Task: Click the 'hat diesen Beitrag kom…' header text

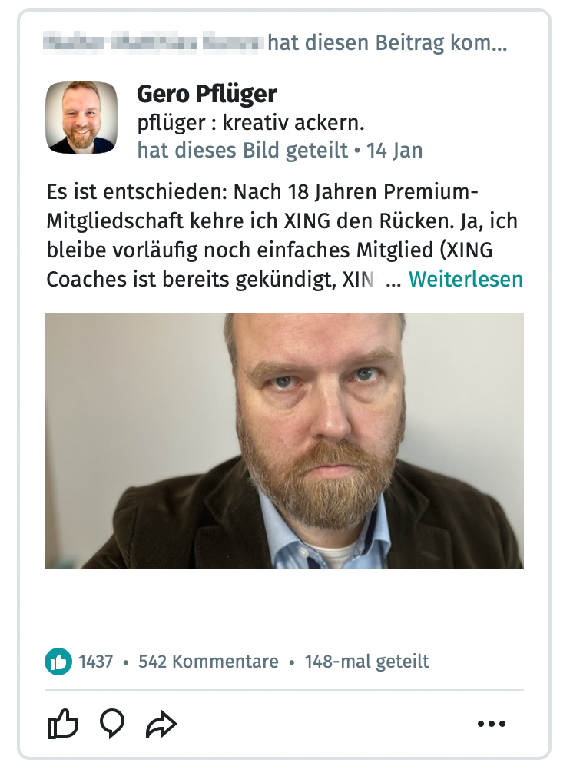Action: coord(387,42)
